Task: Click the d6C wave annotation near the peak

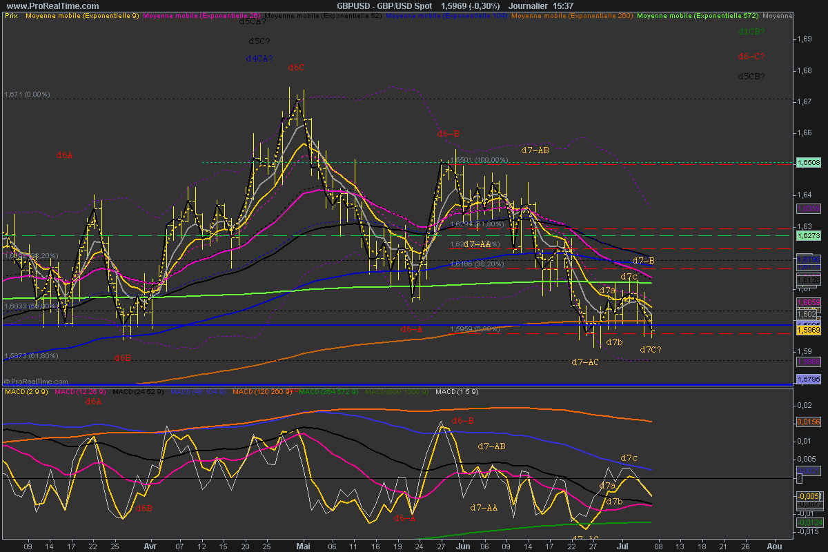Action: [296, 68]
